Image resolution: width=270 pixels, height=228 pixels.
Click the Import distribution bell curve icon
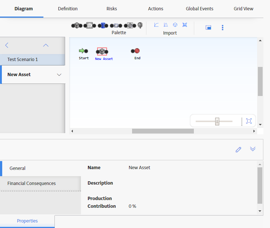coord(166,25)
